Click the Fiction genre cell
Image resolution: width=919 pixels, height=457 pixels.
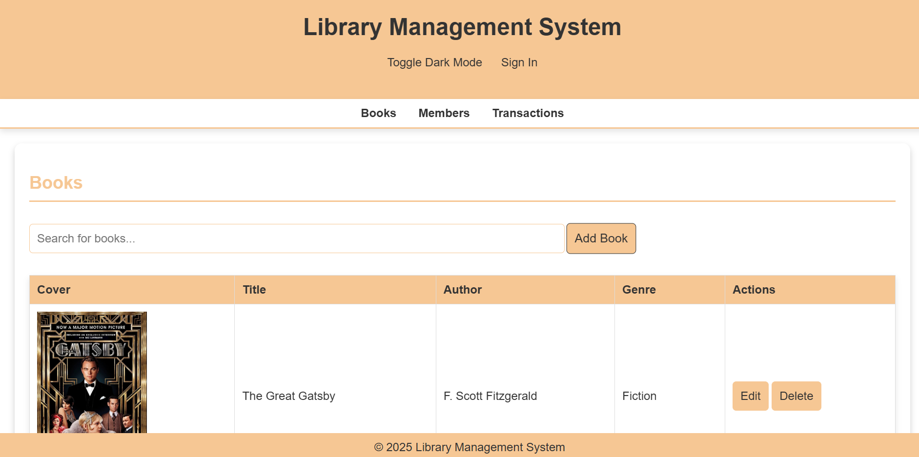coord(639,396)
